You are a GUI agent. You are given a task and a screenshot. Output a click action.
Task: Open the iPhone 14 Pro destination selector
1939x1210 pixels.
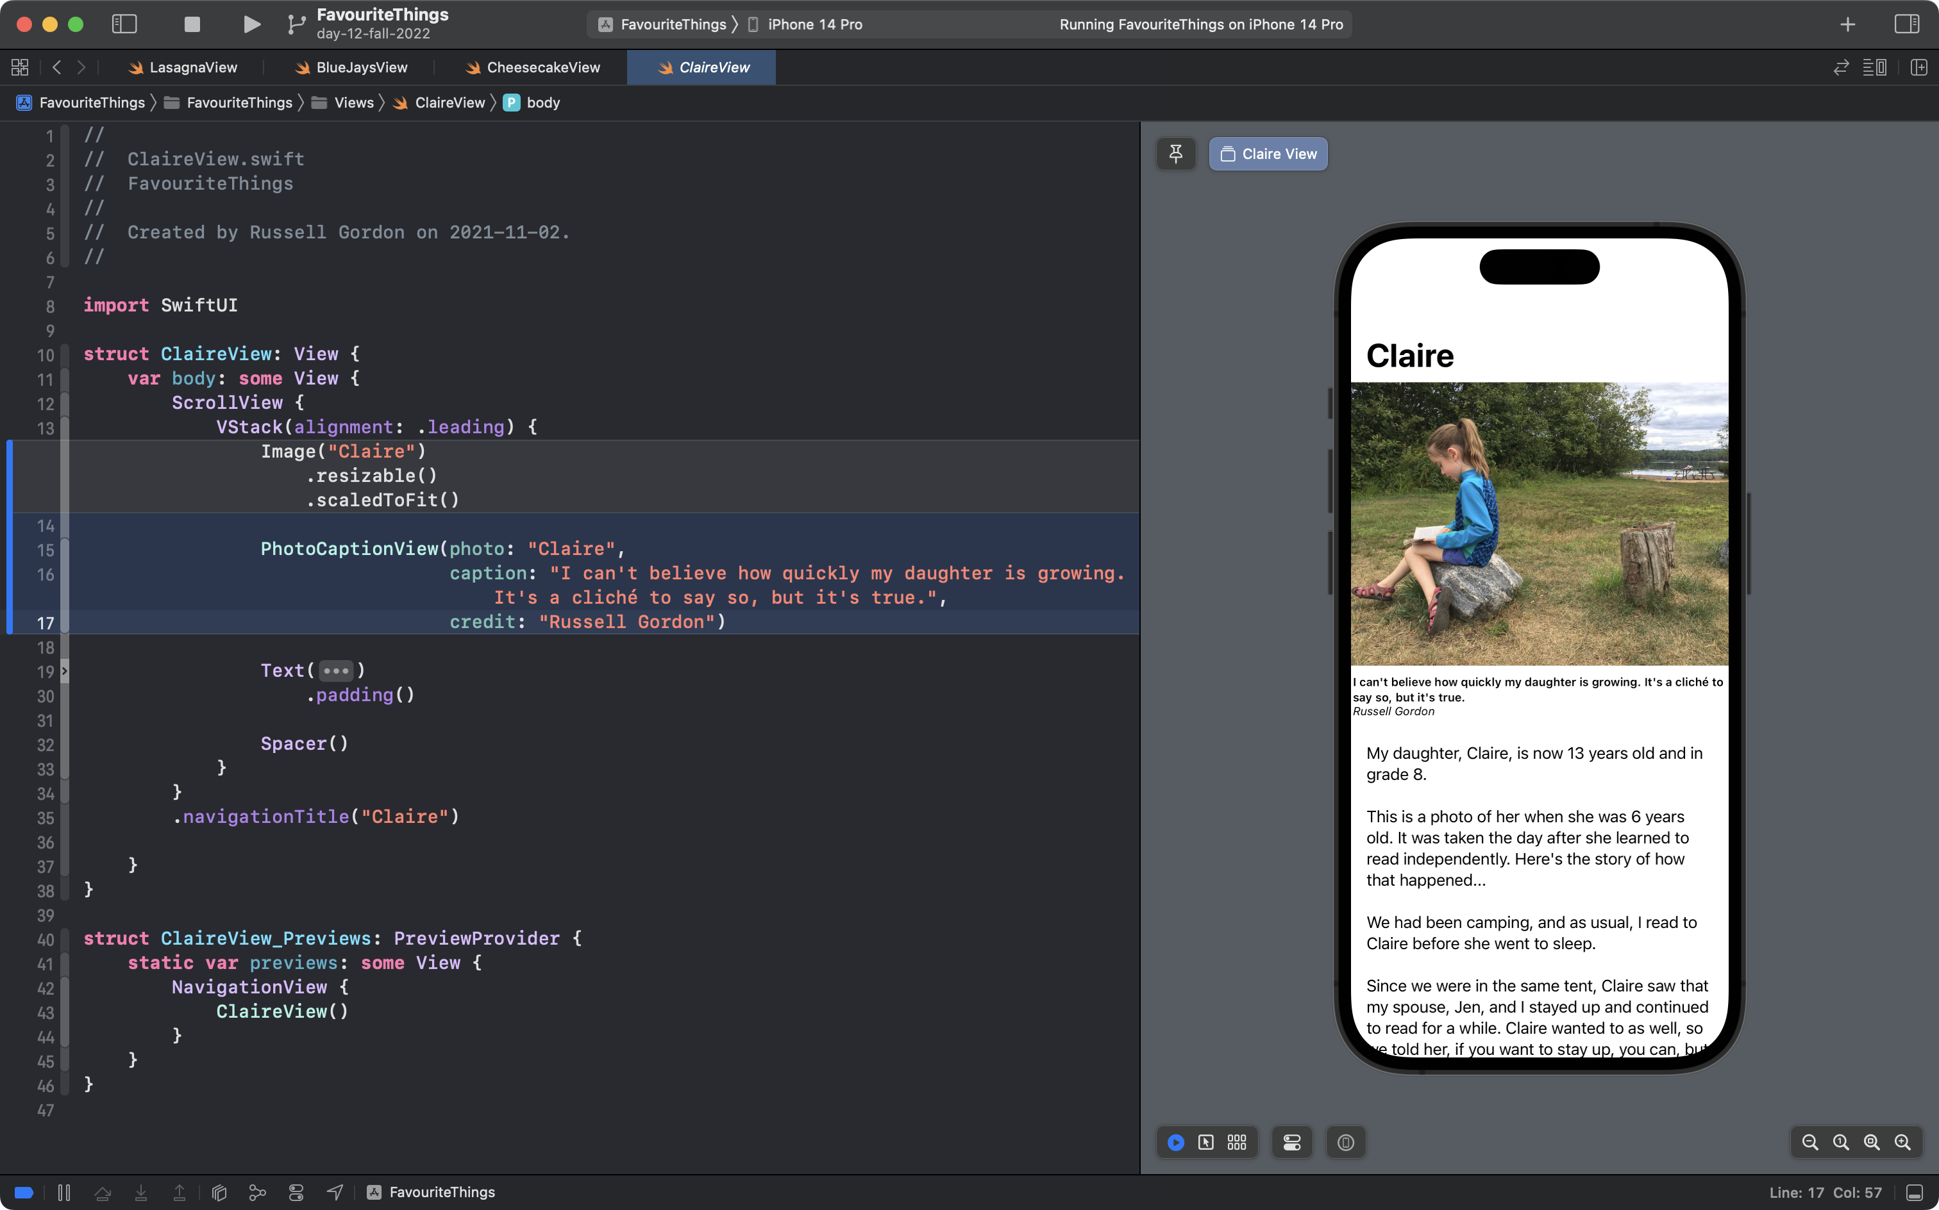[x=814, y=24]
